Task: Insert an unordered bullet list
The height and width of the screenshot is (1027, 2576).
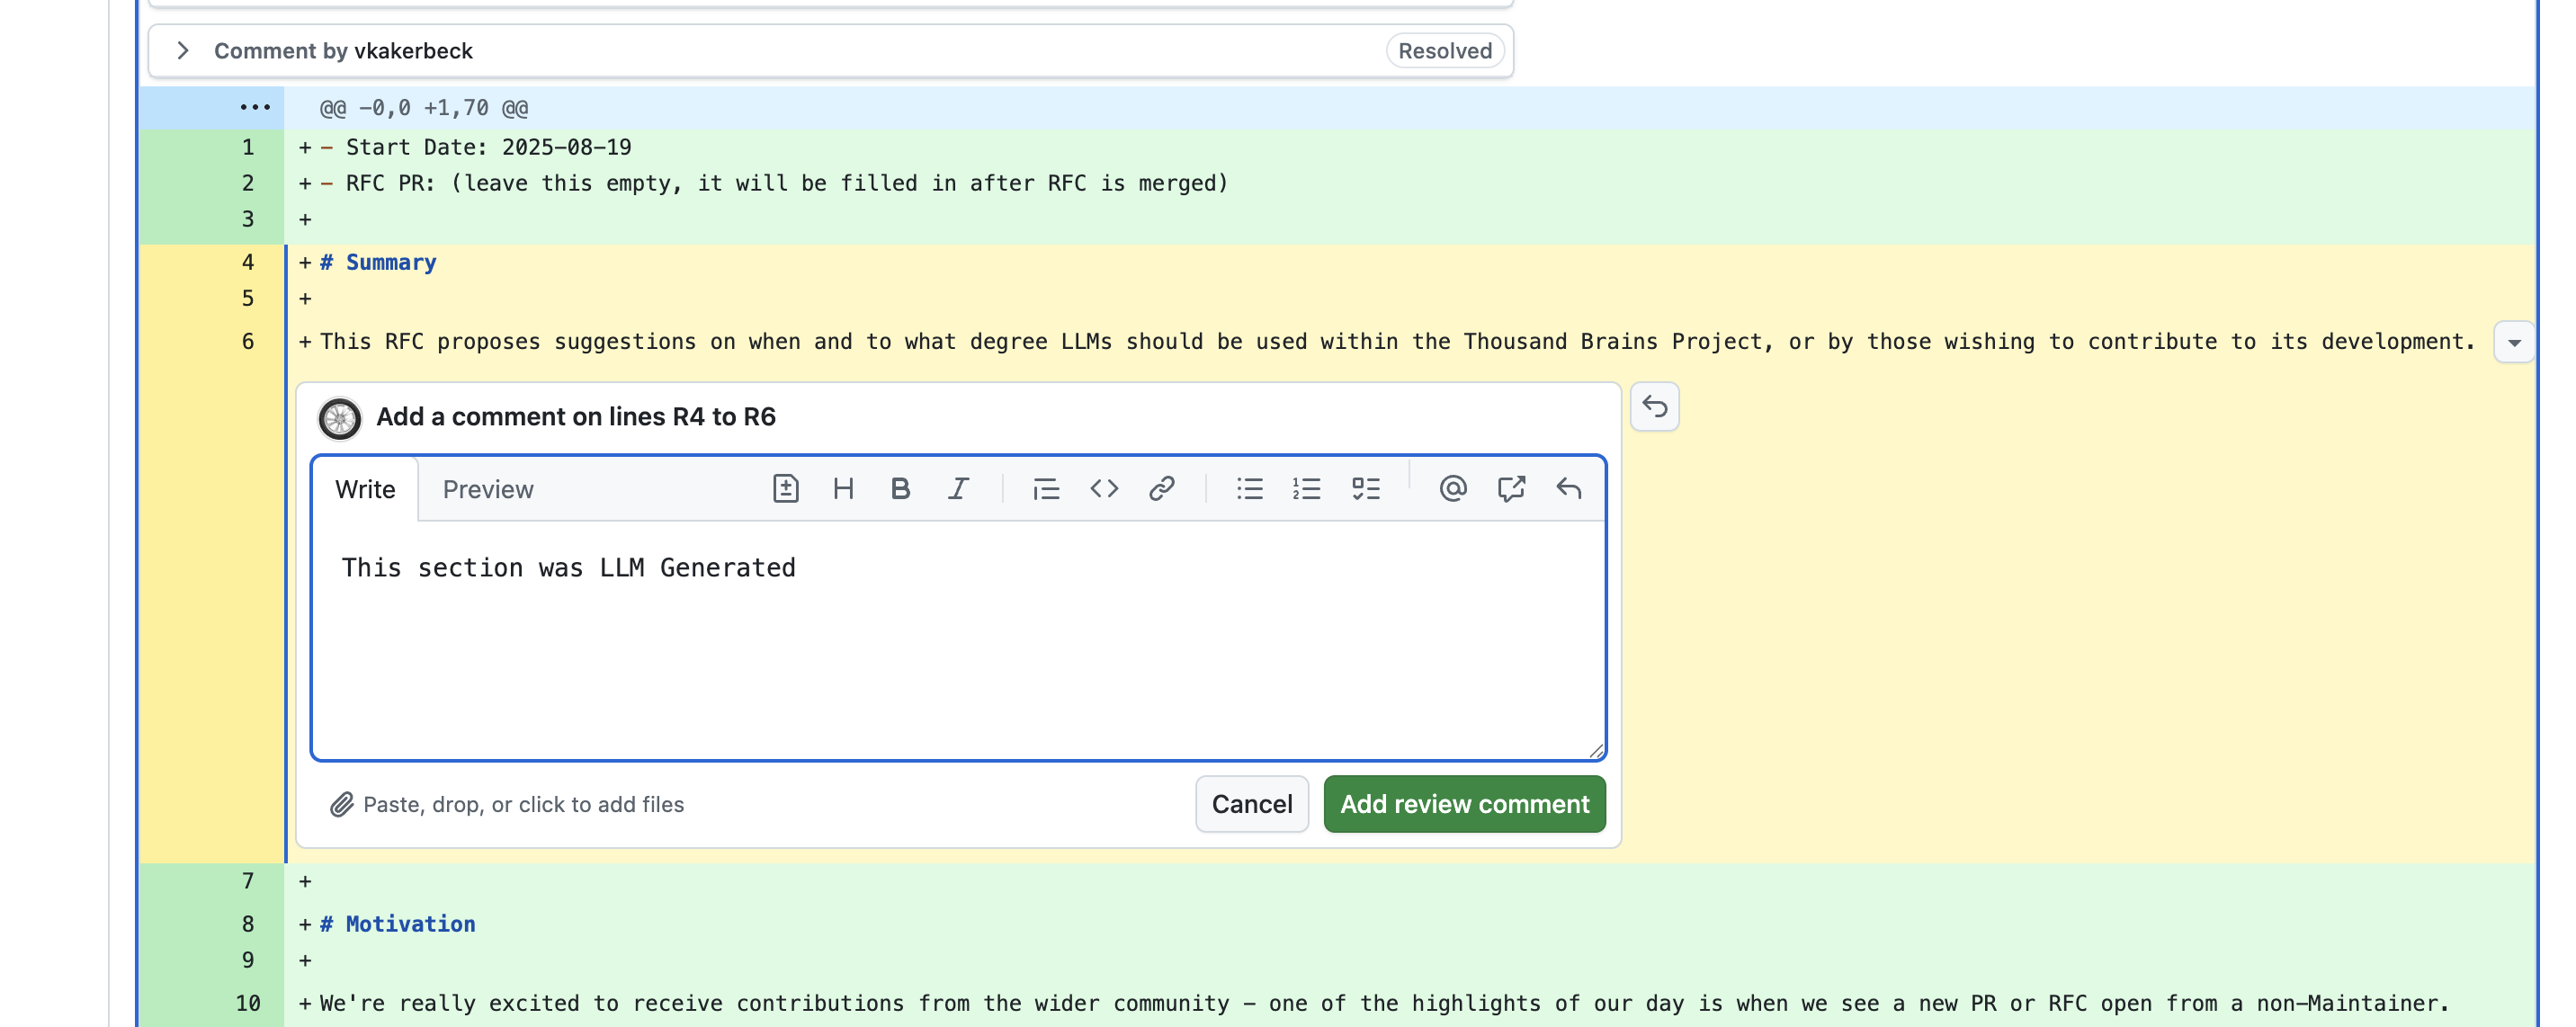Action: pos(1249,489)
